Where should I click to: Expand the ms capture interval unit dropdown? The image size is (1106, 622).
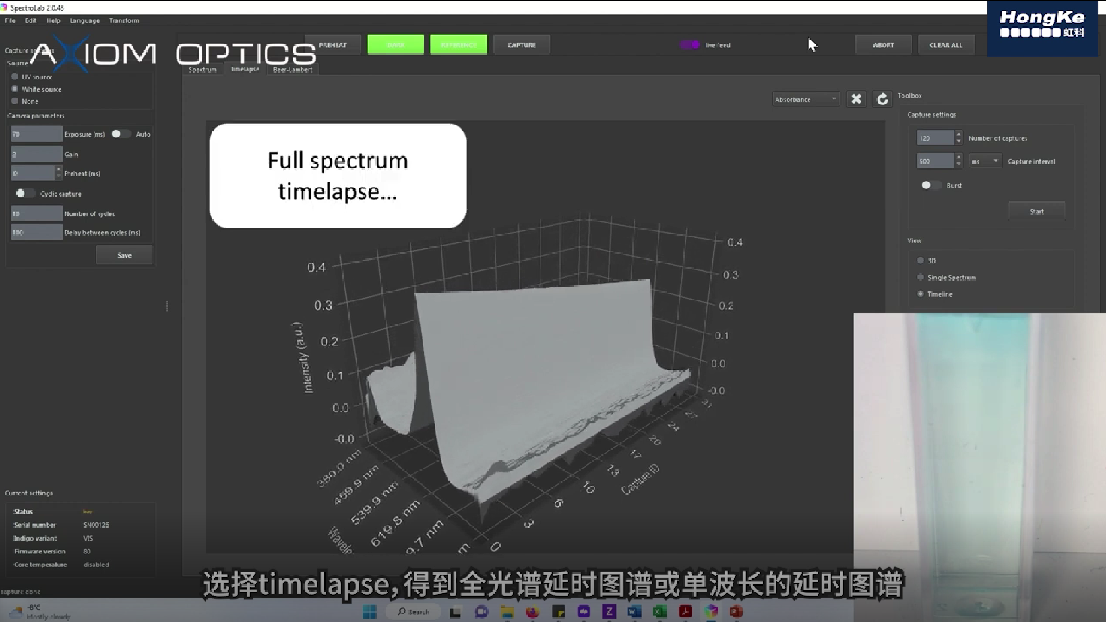coord(985,161)
